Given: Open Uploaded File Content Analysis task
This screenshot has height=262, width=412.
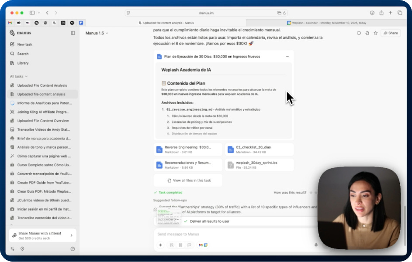Looking at the screenshot, I should (42, 85).
